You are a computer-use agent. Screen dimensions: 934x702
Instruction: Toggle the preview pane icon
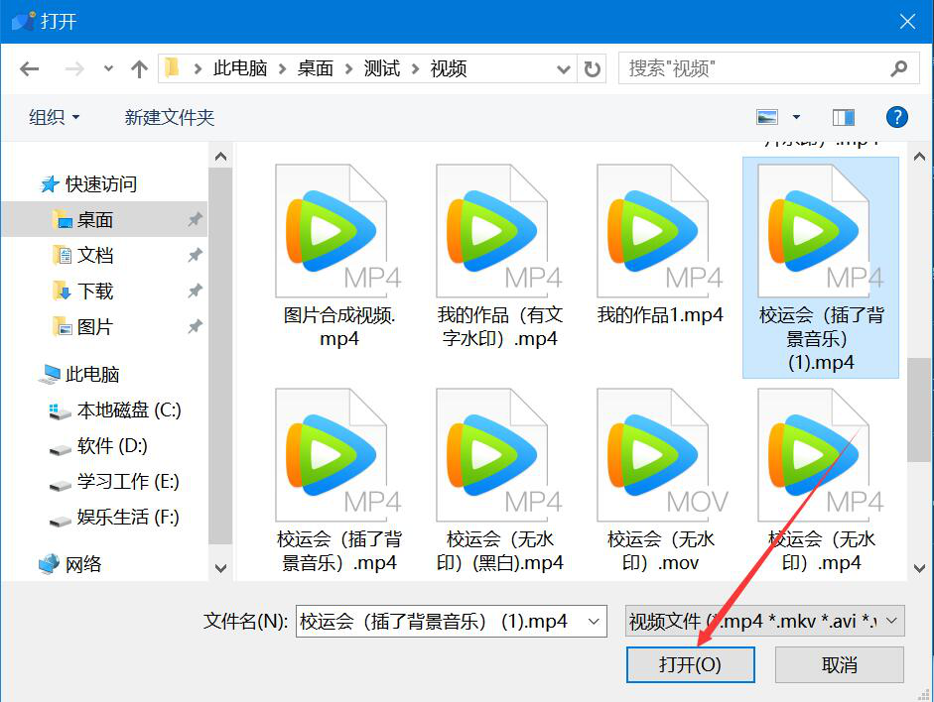(x=843, y=117)
